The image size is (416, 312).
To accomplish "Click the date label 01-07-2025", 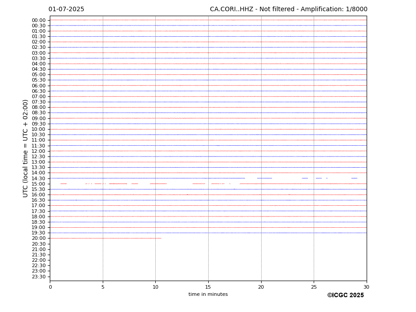I will point(66,9).
